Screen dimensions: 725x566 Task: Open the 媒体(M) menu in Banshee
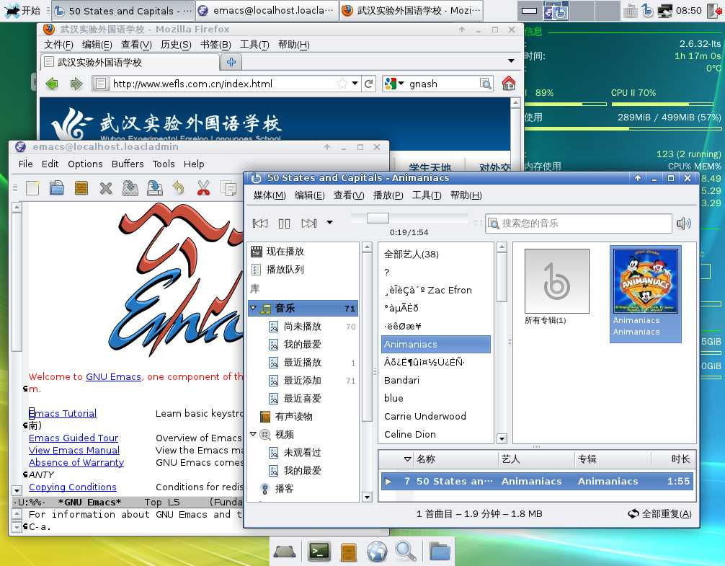click(270, 195)
